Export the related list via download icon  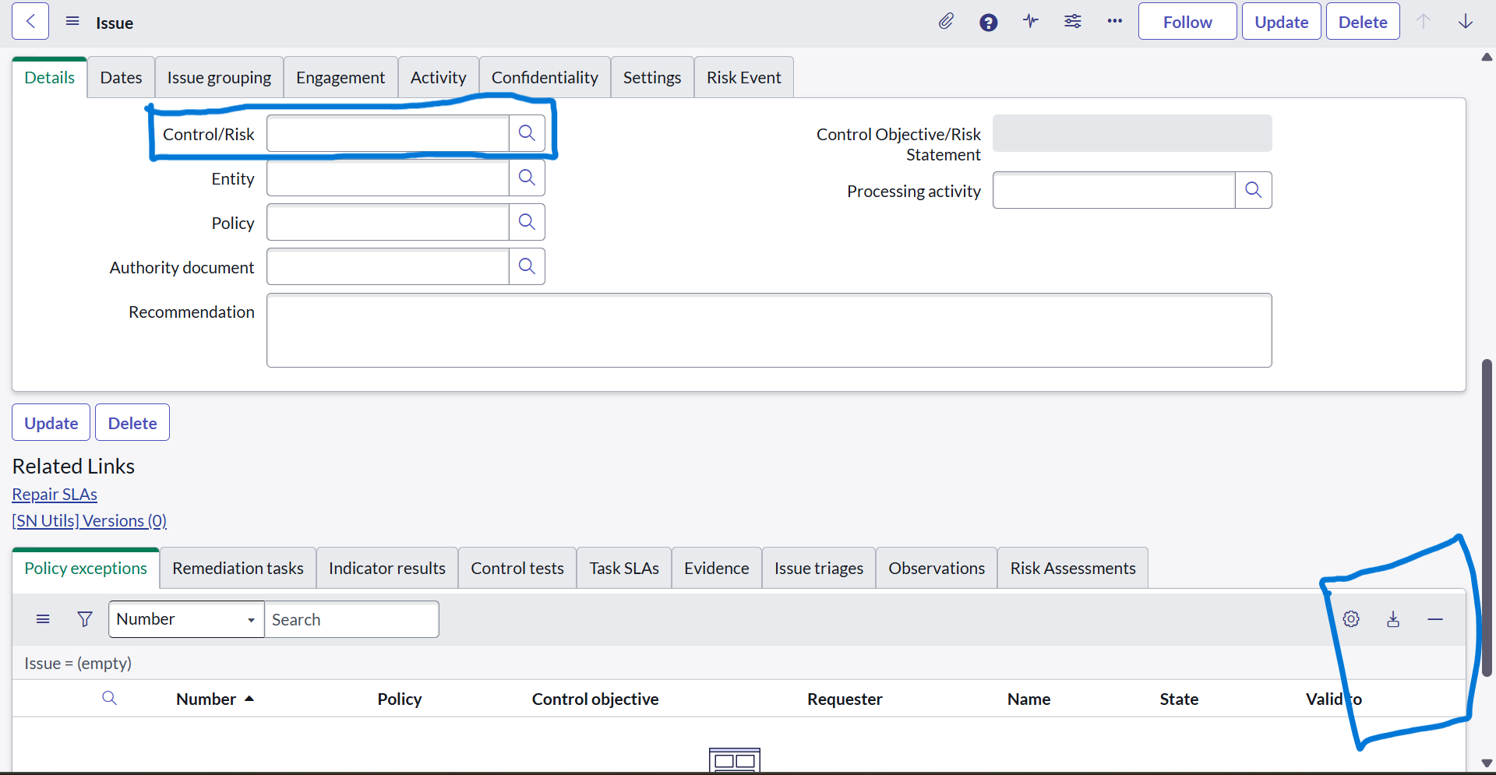click(1393, 619)
